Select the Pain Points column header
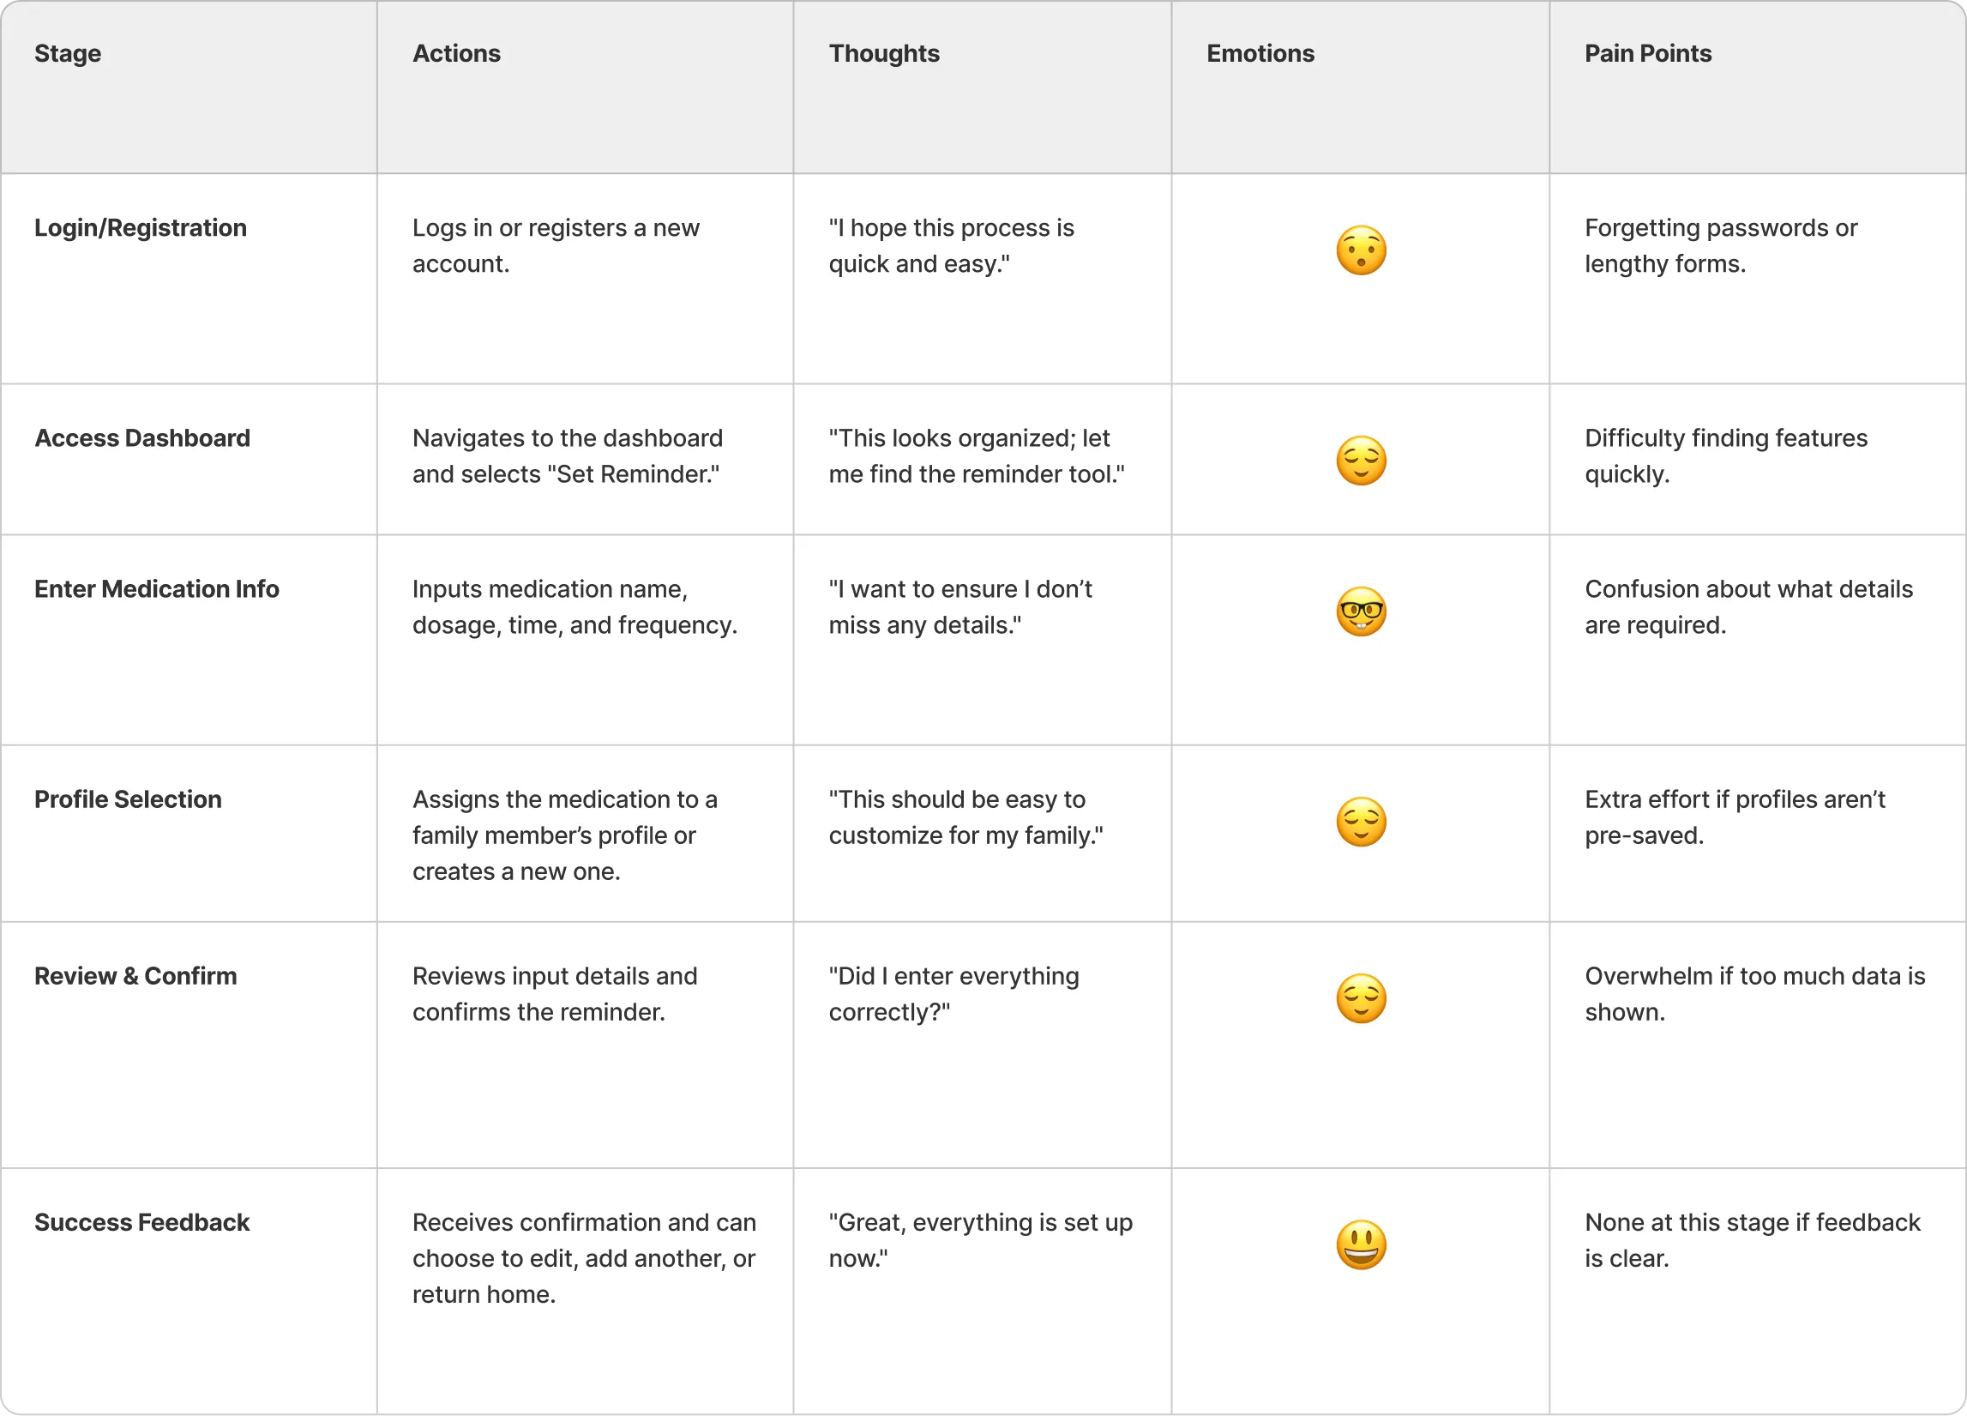Screen dimensions: 1967x1416 click(x=1648, y=54)
